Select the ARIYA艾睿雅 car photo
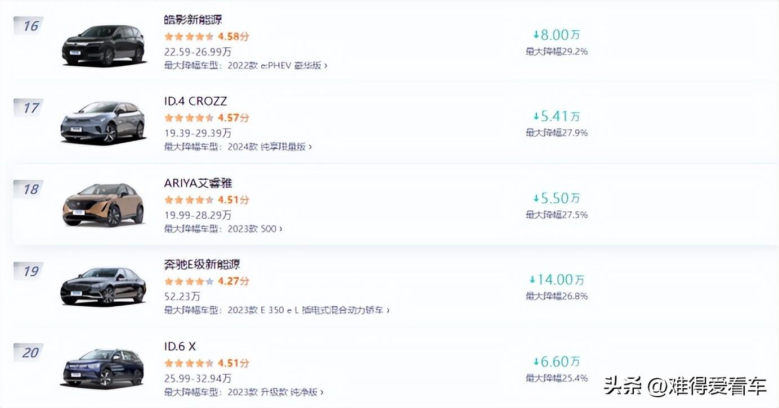The height and width of the screenshot is (408, 779). point(103,205)
